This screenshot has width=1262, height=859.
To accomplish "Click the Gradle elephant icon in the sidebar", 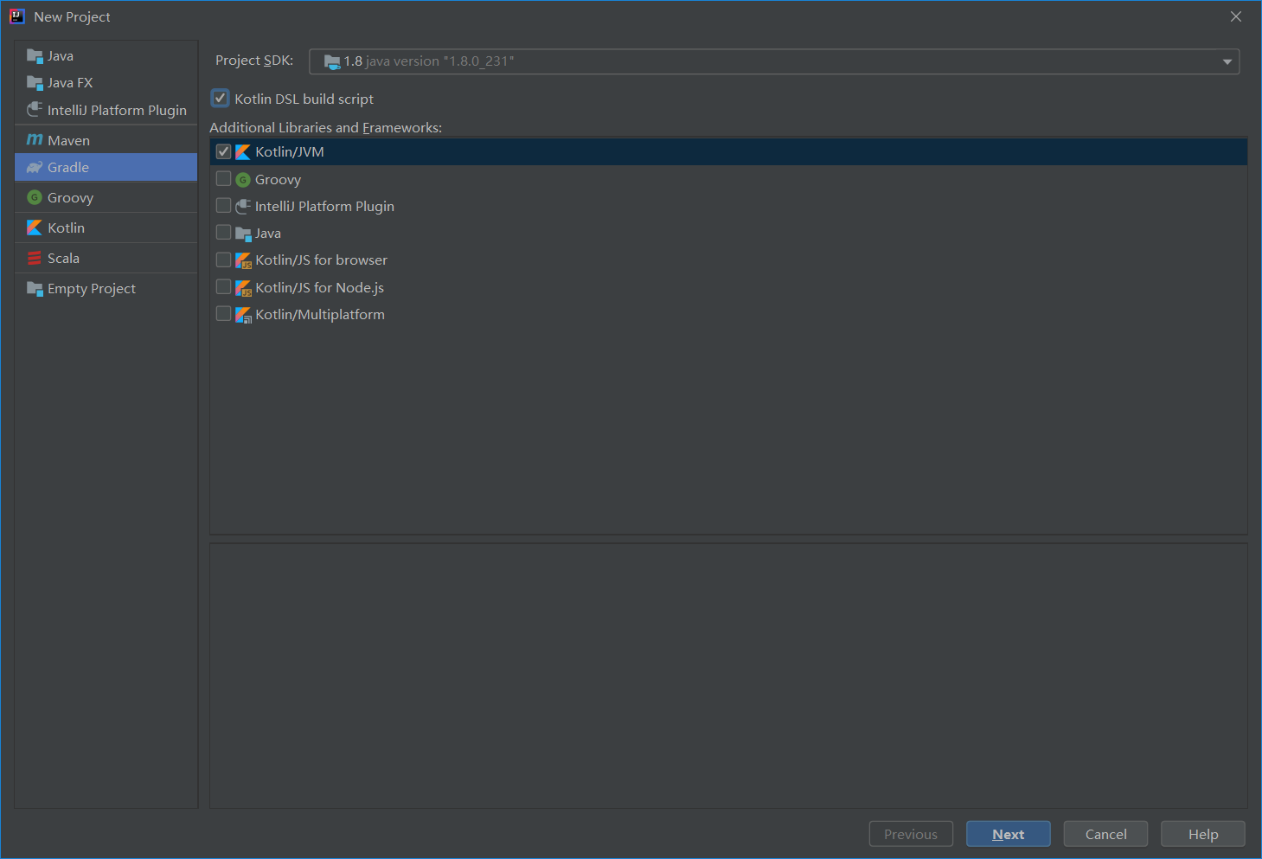I will tap(35, 168).
